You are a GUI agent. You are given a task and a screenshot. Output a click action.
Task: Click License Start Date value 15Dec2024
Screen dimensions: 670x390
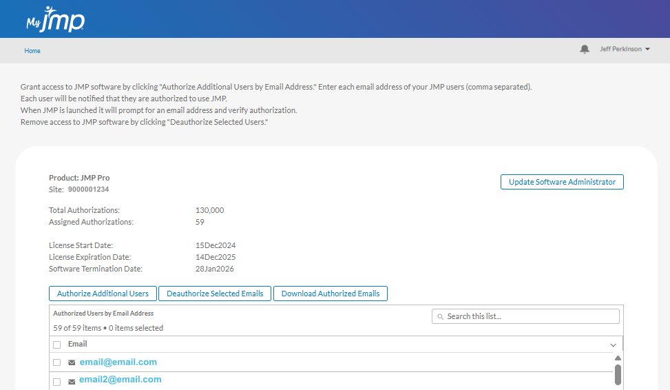click(216, 245)
